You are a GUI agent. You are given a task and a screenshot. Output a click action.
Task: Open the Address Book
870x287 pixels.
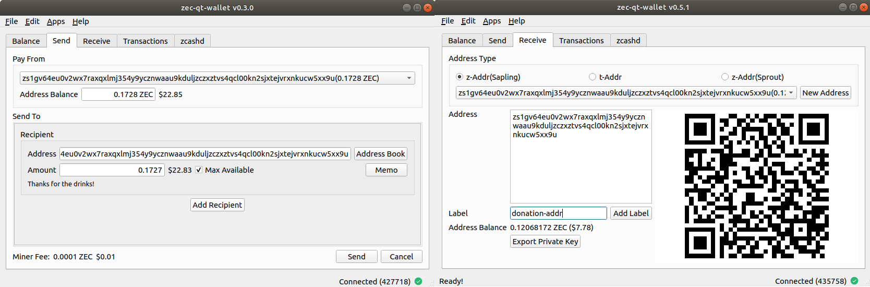pos(381,154)
